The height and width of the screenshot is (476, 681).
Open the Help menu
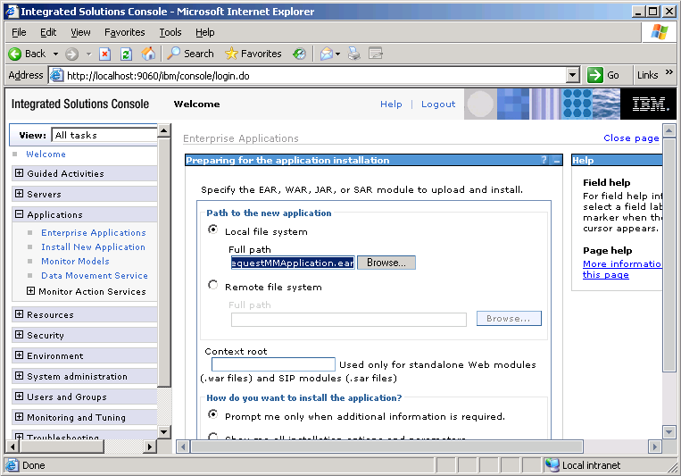coord(204,32)
